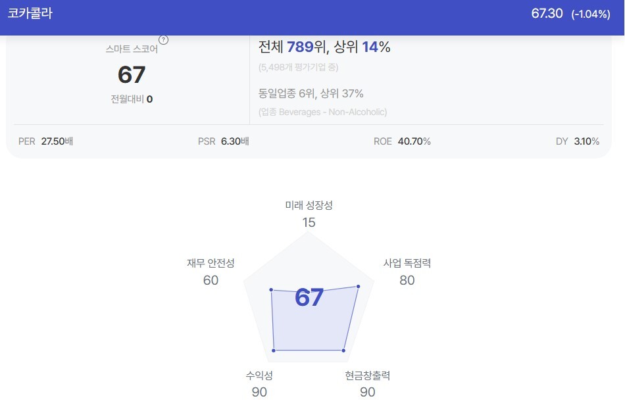This screenshot has height=411, width=625.
Task: Click the DY 3.10% dividend yield metric
Action: click(x=578, y=141)
